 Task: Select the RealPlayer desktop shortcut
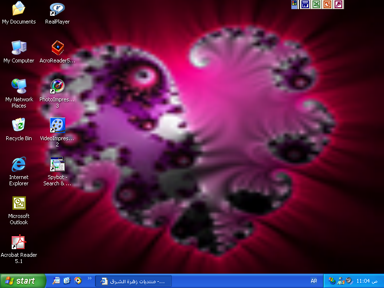tap(57, 9)
